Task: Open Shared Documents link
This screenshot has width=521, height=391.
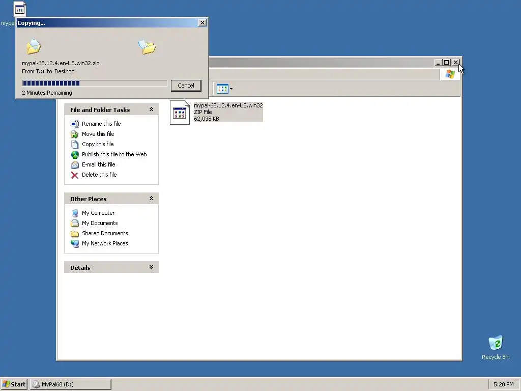Action: tap(105, 233)
